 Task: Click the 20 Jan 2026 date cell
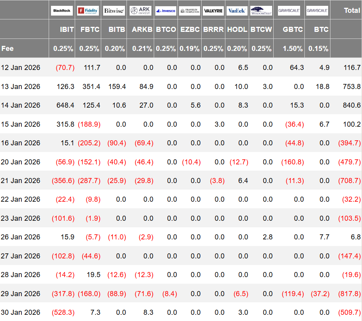click(x=21, y=162)
